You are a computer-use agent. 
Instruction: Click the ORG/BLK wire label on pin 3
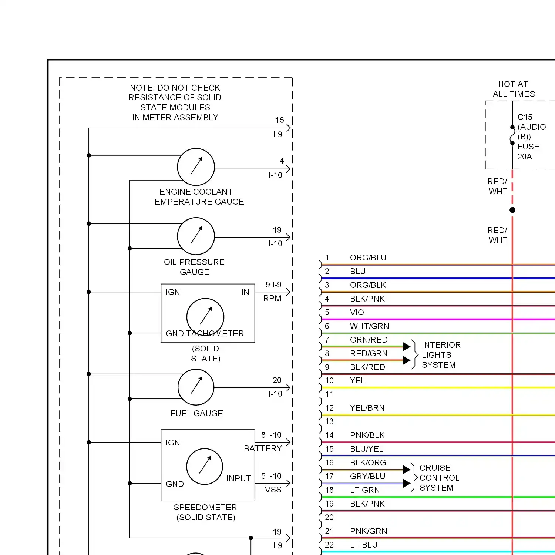pos(368,285)
